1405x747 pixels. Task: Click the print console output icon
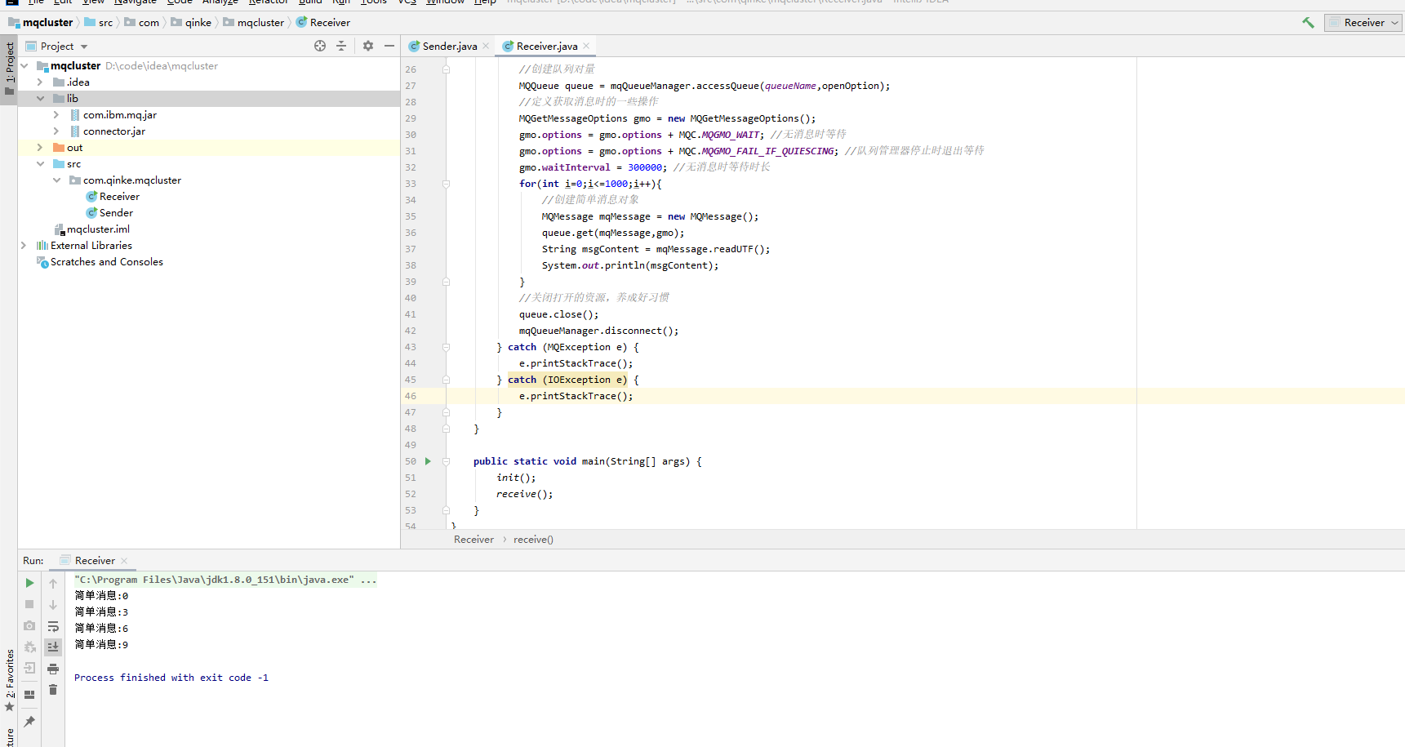pyautogui.click(x=53, y=669)
